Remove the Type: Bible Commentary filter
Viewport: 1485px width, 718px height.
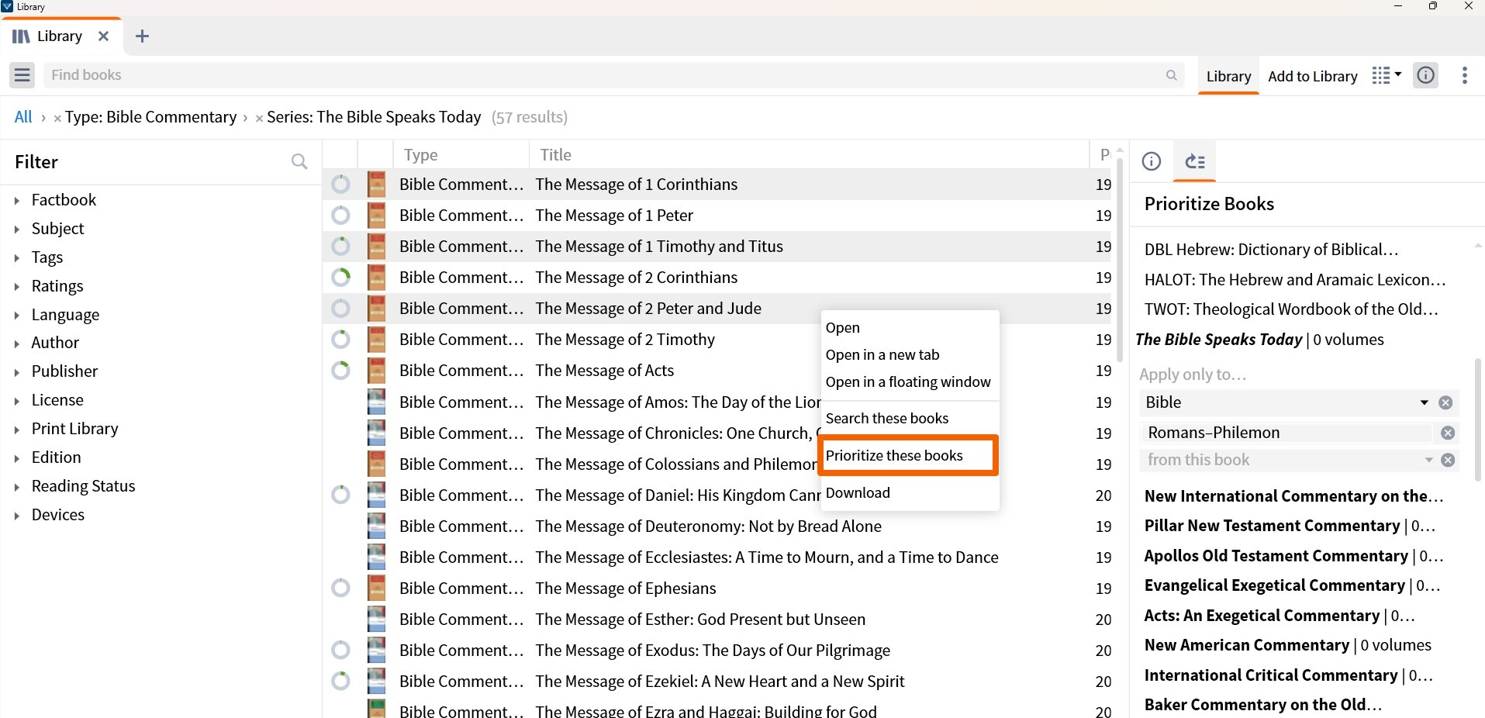[x=57, y=119]
